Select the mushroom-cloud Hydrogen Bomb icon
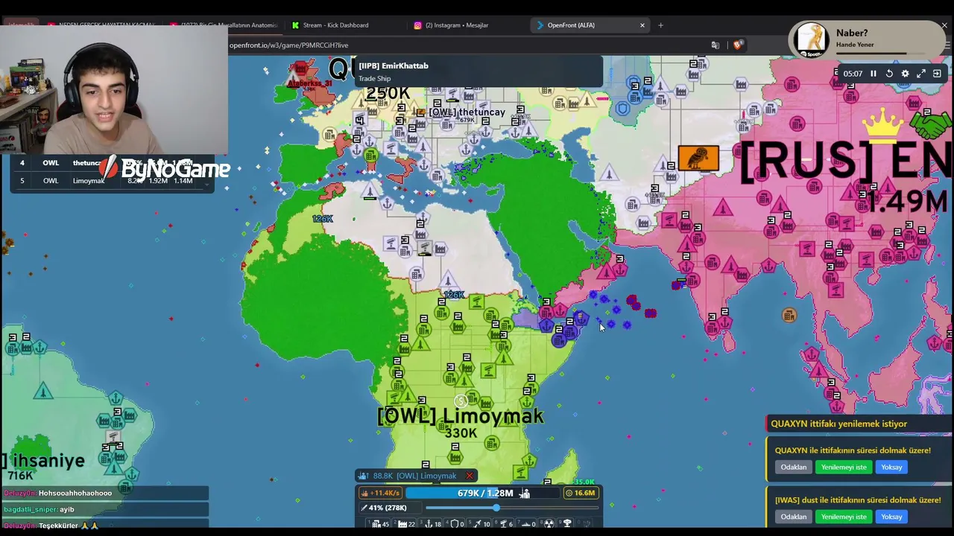The width and height of the screenshot is (954, 536). click(x=567, y=524)
